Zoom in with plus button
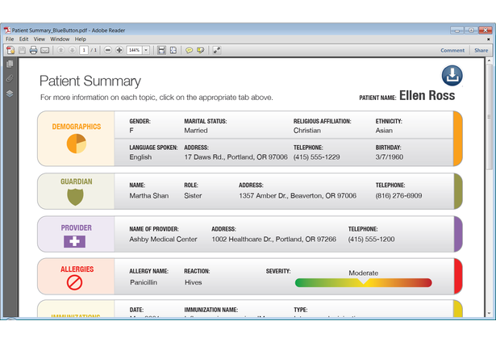Screen dimensions: 496x342 click(x=119, y=50)
